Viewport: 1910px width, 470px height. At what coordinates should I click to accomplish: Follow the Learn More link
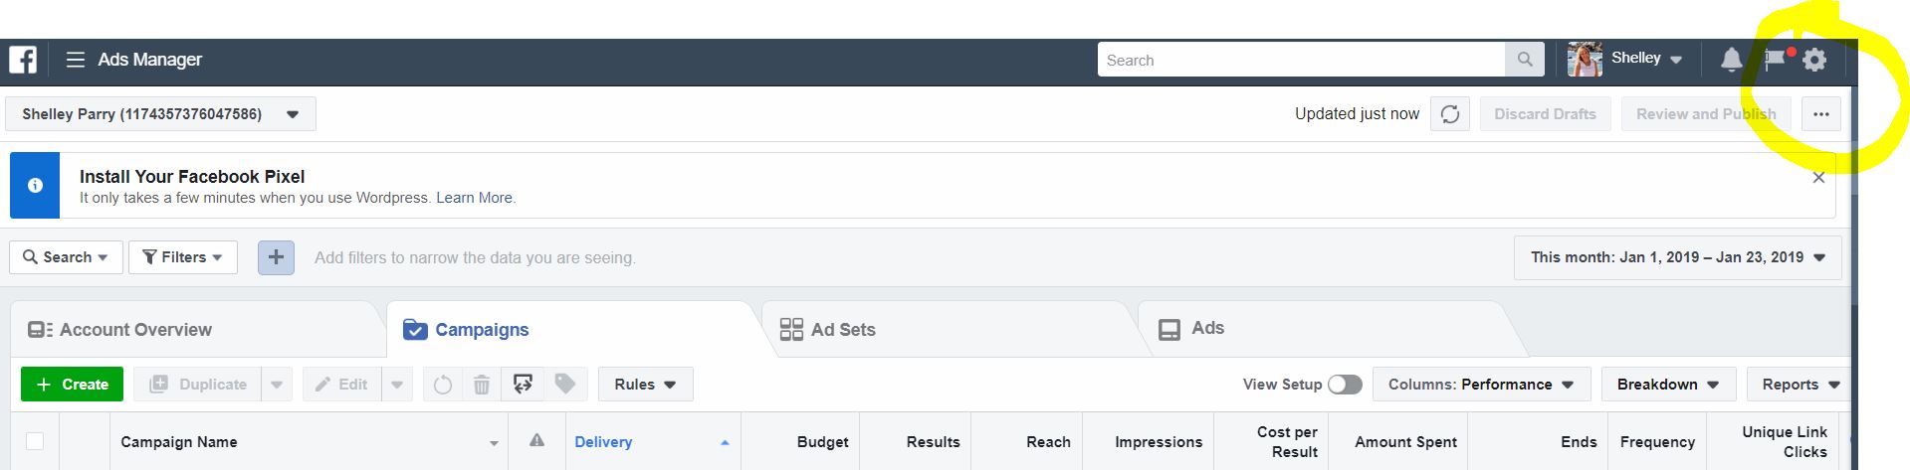pos(474,198)
